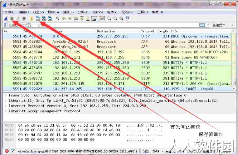Select packet 5584 NBNS KEB-RICOH query row

pyautogui.click(x=117, y=52)
